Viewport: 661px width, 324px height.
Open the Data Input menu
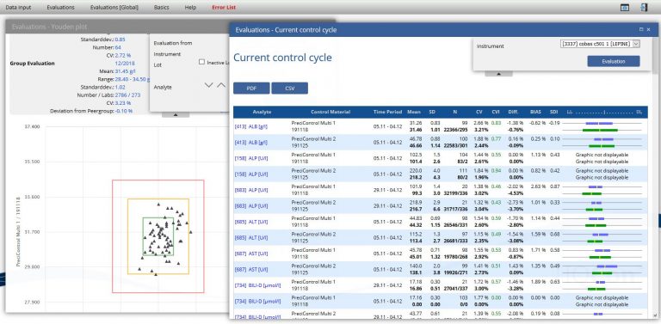point(18,8)
